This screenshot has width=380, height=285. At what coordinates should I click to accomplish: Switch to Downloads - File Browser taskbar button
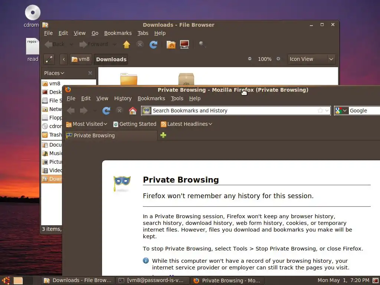pyautogui.click(x=78, y=281)
